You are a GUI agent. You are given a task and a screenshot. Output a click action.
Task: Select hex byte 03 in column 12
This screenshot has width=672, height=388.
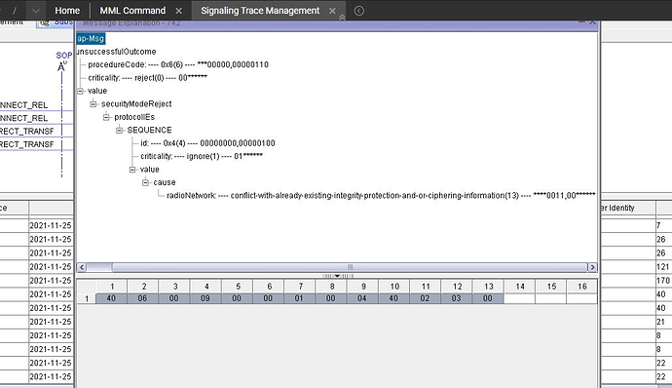pos(456,298)
